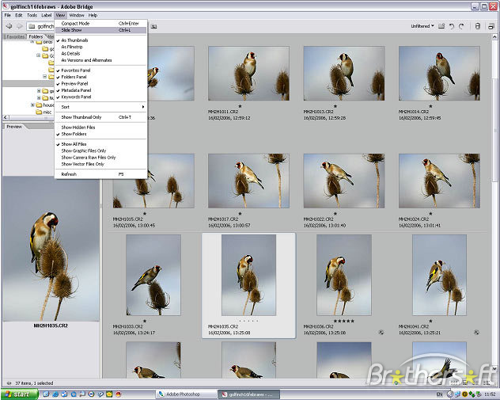Click the five-star rating under MH2H1036.CR2
Viewport: 500px width, 400px height.
pos(343,321)
